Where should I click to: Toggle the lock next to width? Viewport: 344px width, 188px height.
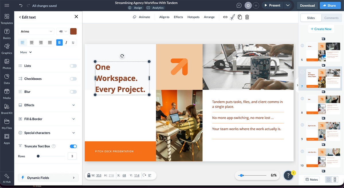[89, 175]
